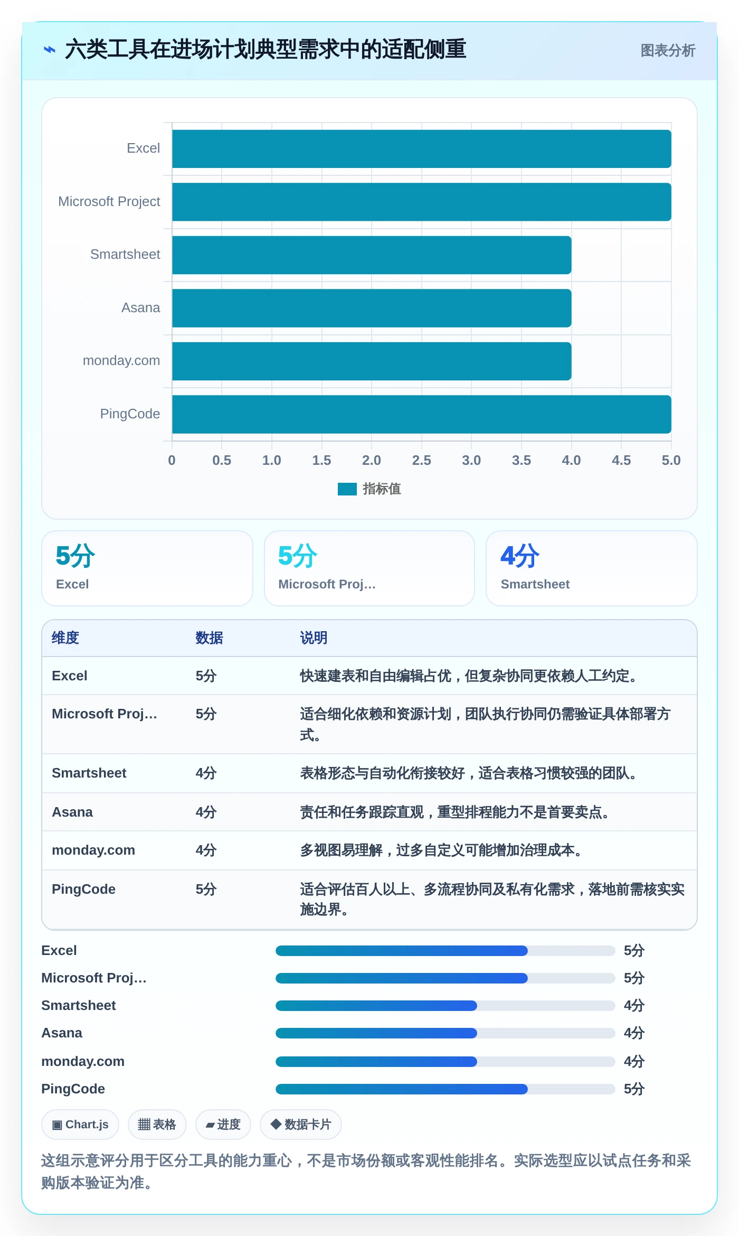Click the 图表分析 label in the header

(668, 51)
